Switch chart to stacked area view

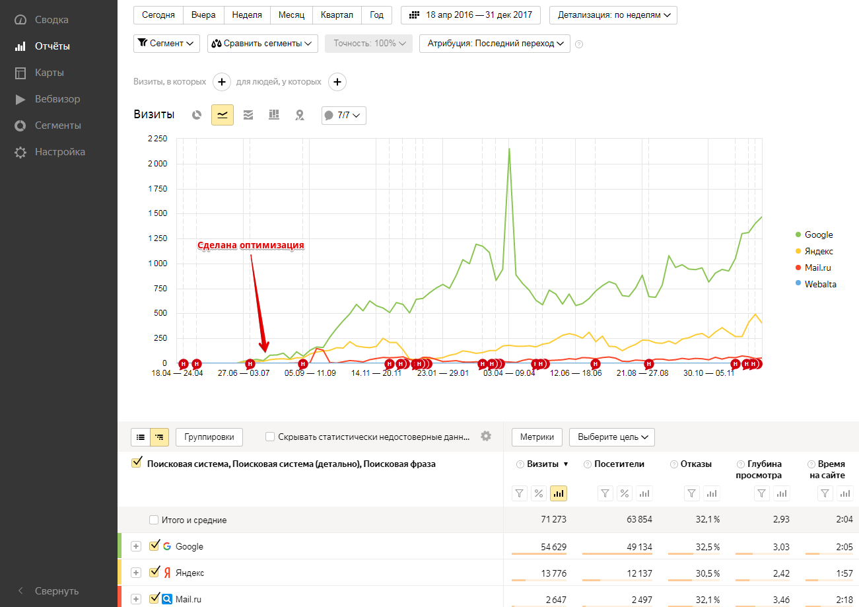click(x=248, y=115)
